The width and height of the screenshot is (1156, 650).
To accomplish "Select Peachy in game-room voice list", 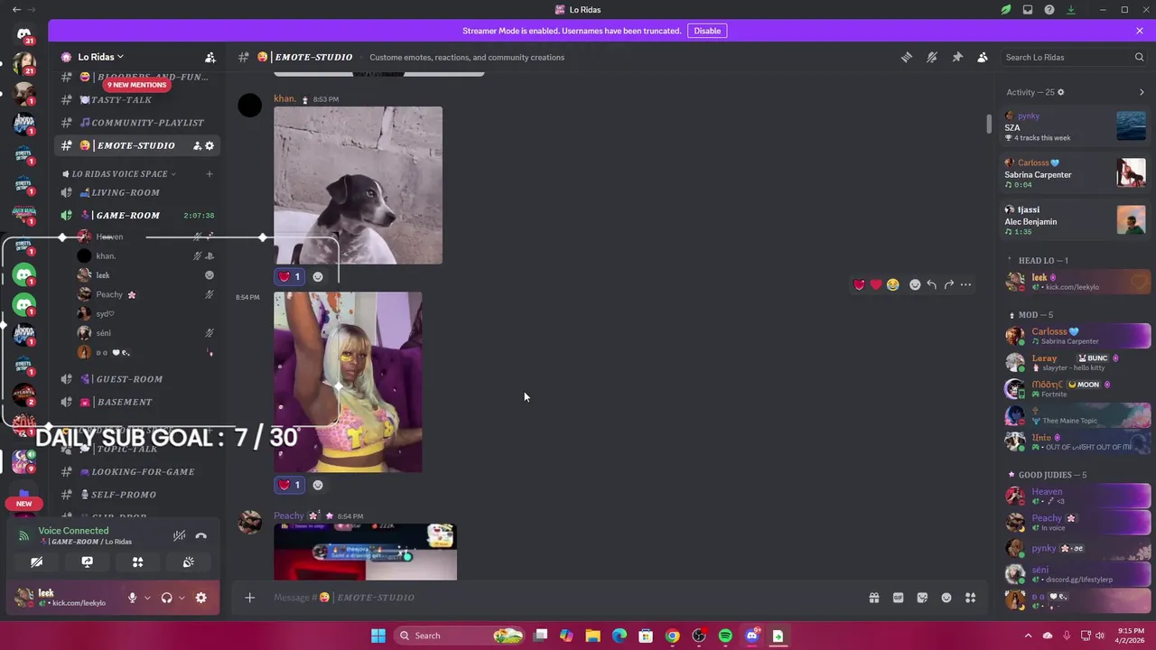I will [109, 294].
